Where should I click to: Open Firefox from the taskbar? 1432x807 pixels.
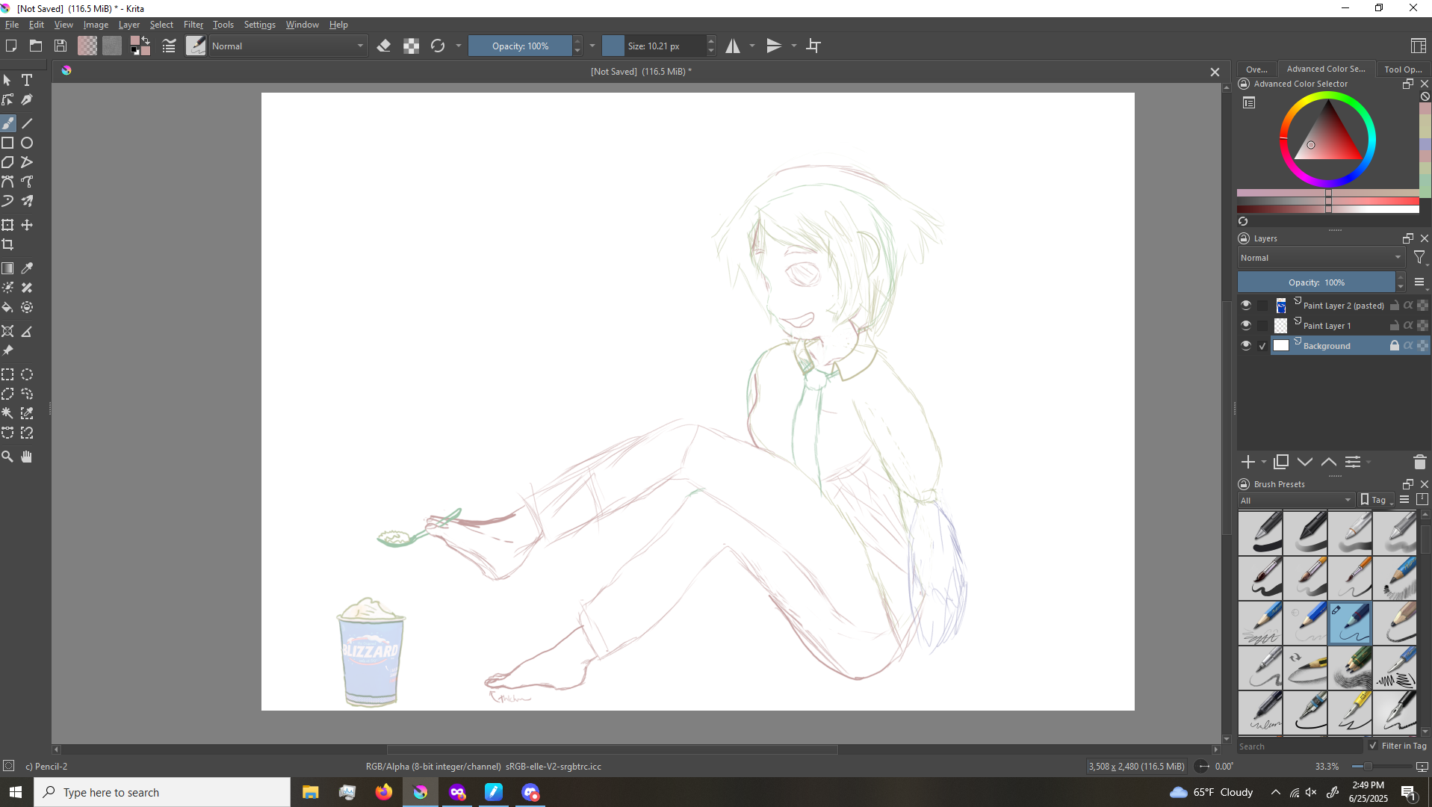(x=384, y=792)
